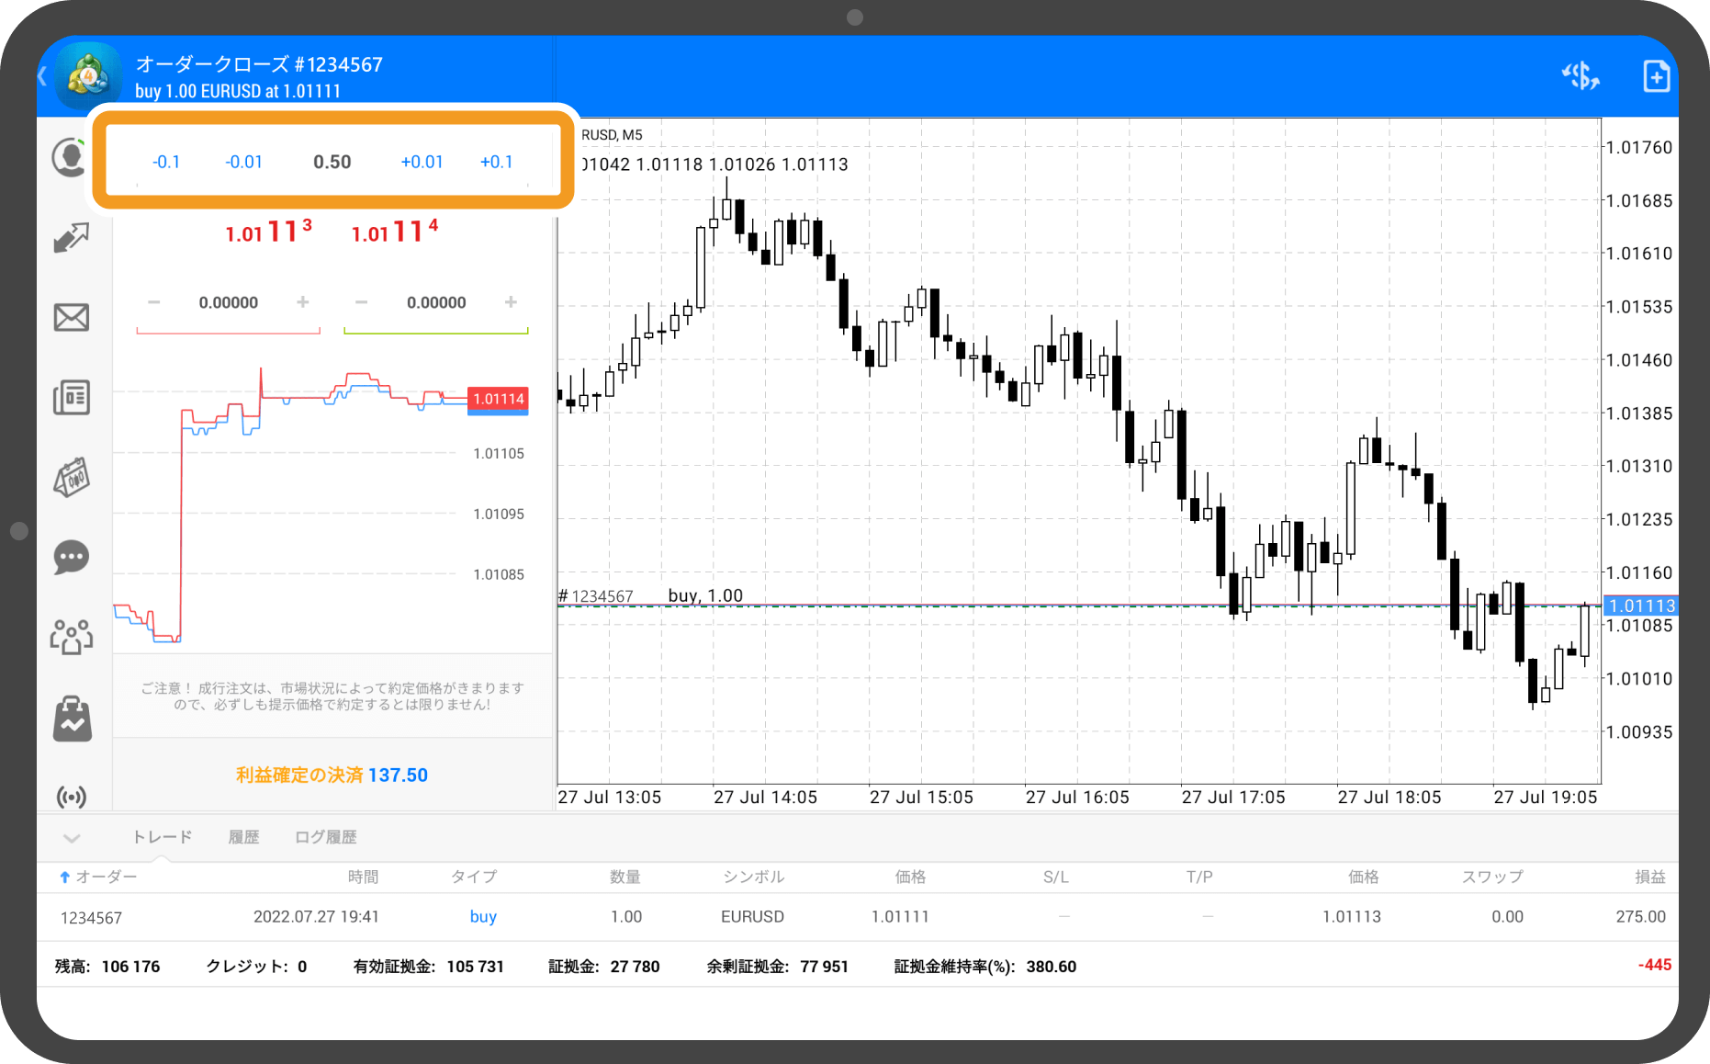This screenshot has width=1710, height=1064.
Task: Go back using the header arrow
Action: pyautogui.click(x=43, y=76)
